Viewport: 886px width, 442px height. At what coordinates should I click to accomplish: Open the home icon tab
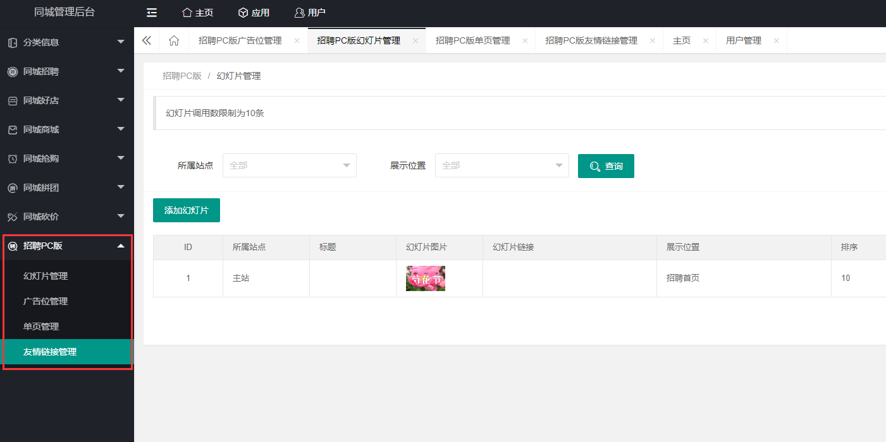pyautogui.click(x=174, y=40)
